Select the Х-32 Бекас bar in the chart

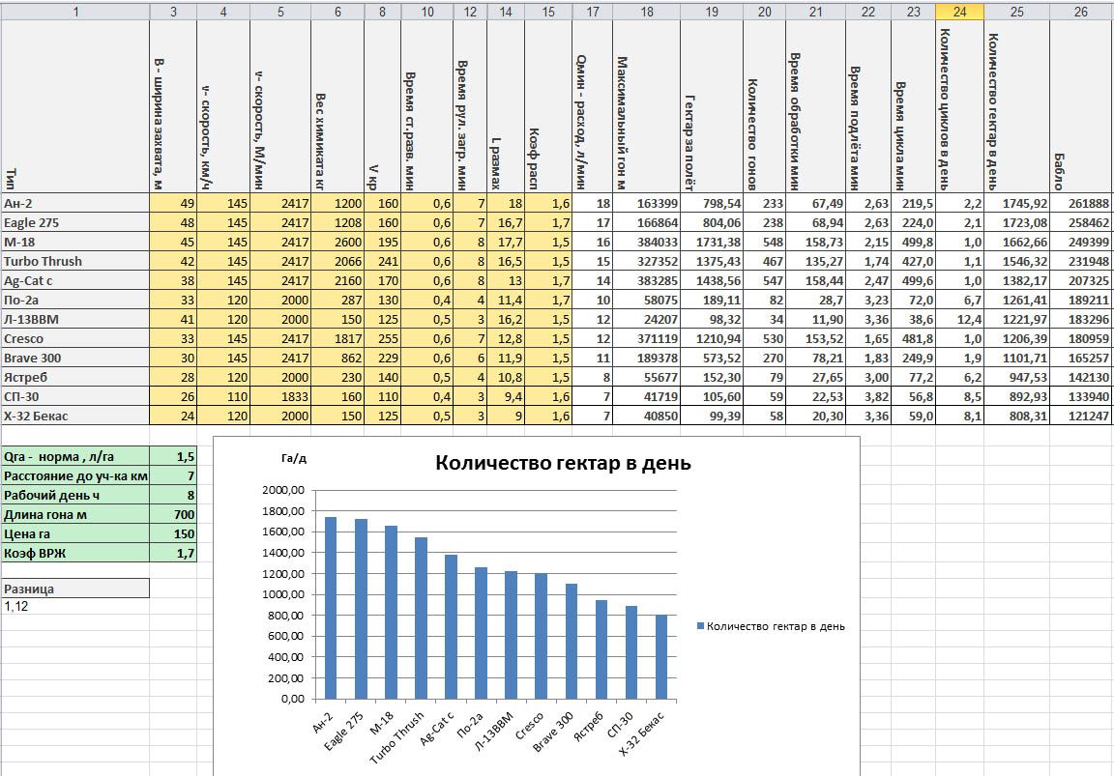(661, 657)
